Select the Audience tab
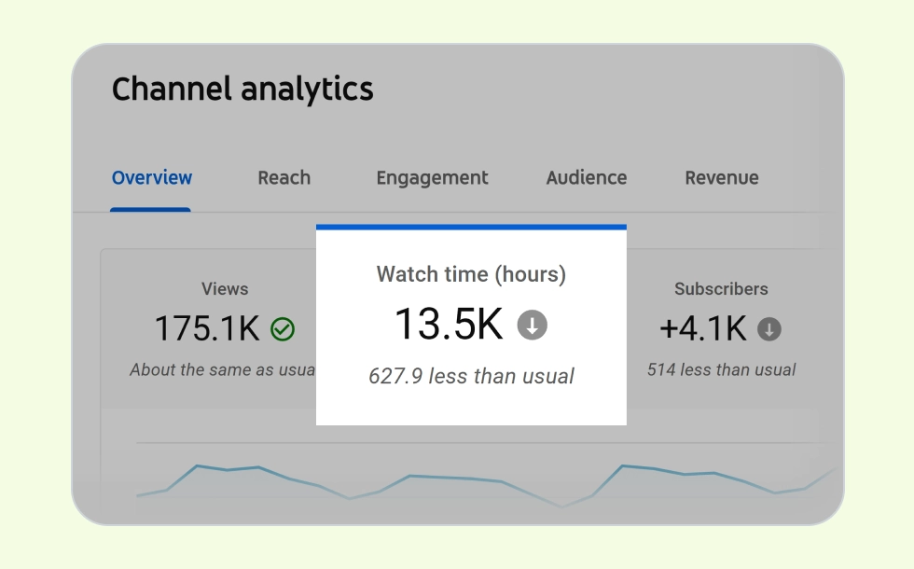The image size is (914, 569). pyautogui.click(x=587, y=178)
